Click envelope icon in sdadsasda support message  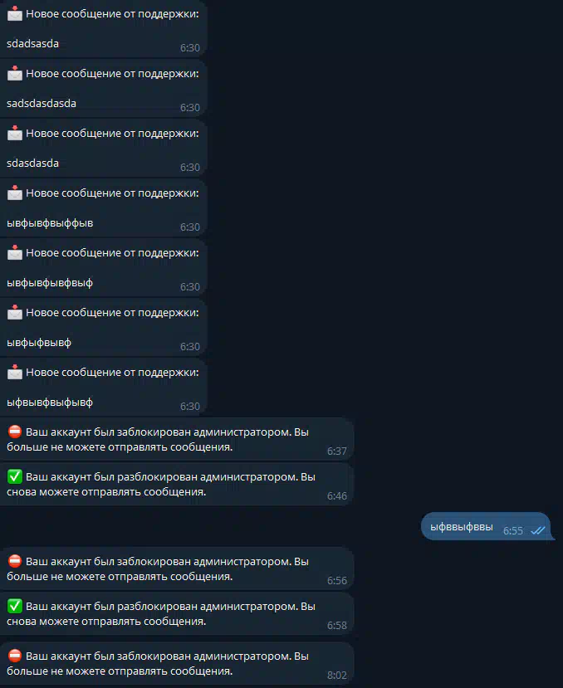tap(14, 13)
